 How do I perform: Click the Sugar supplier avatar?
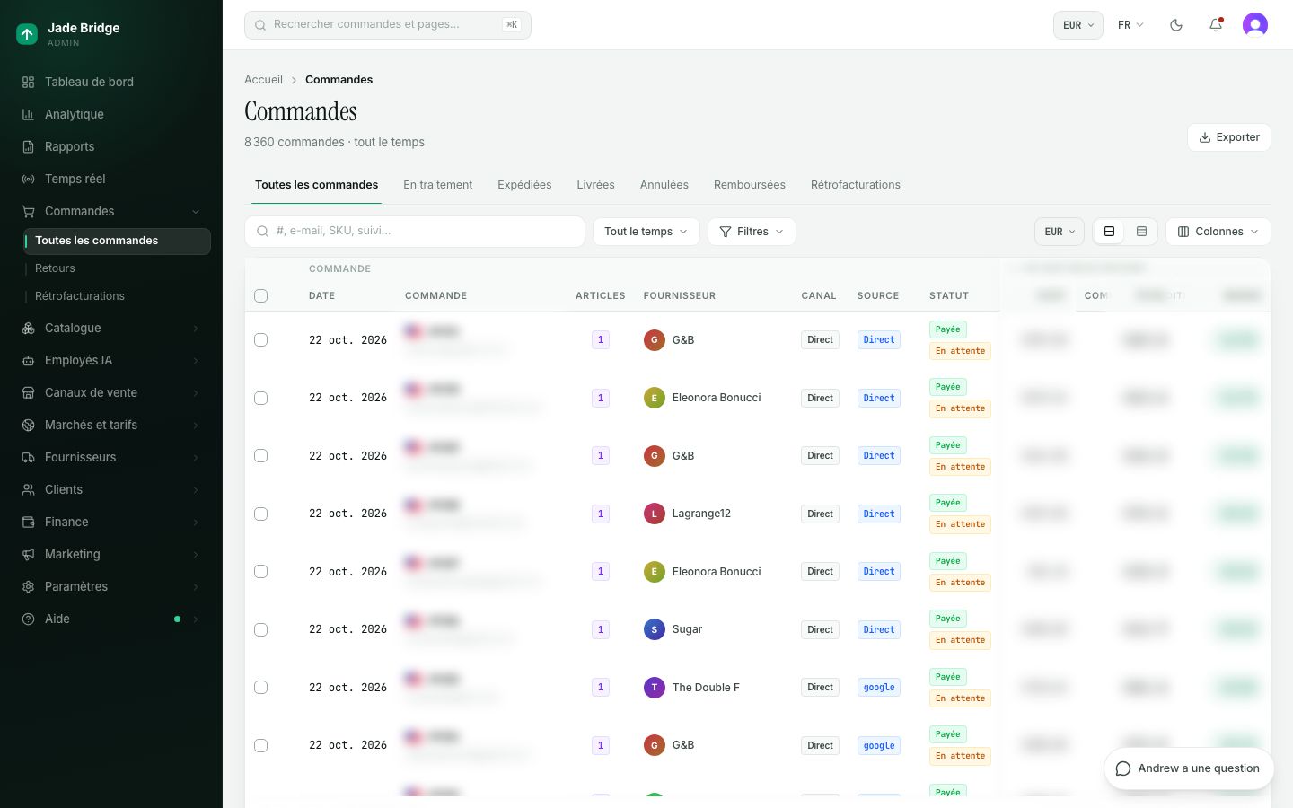(655, 629)
